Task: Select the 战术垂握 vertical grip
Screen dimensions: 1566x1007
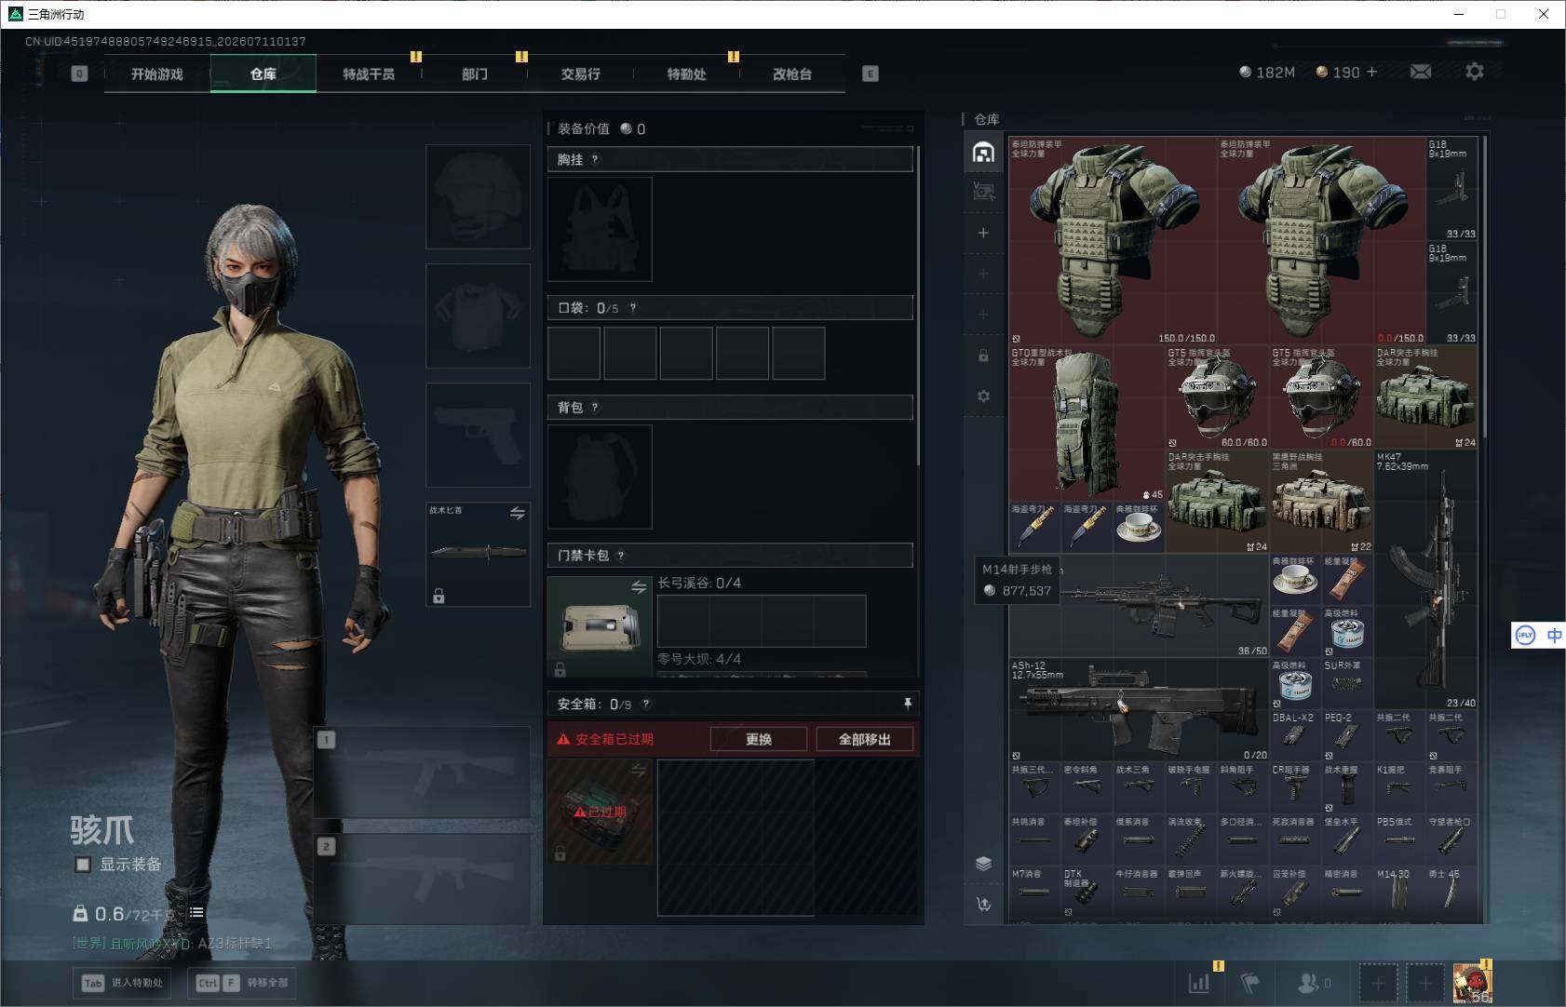Action: point(1347,788)
